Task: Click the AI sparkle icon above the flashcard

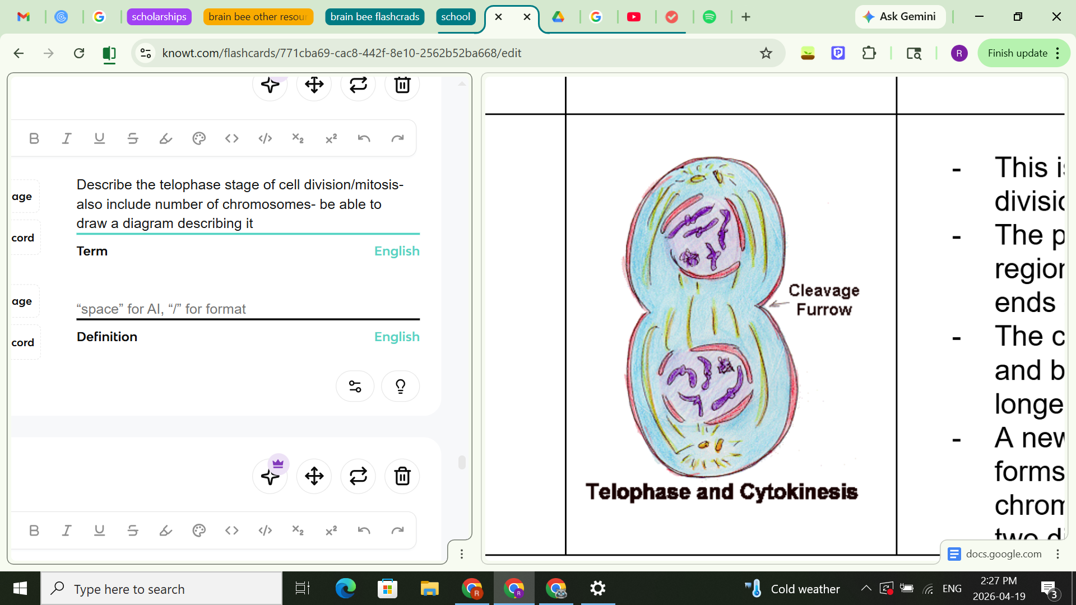Action: [270, 85]
